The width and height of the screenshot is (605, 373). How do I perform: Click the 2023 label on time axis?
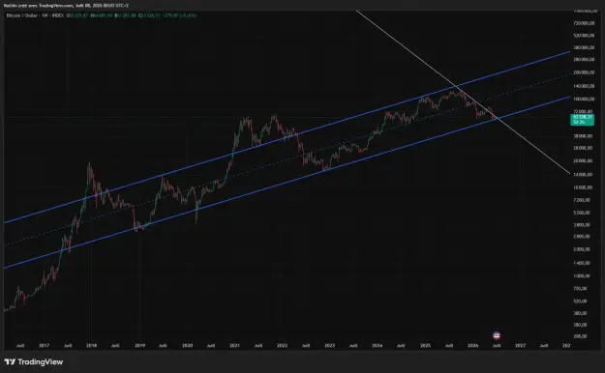pos(329,346)
